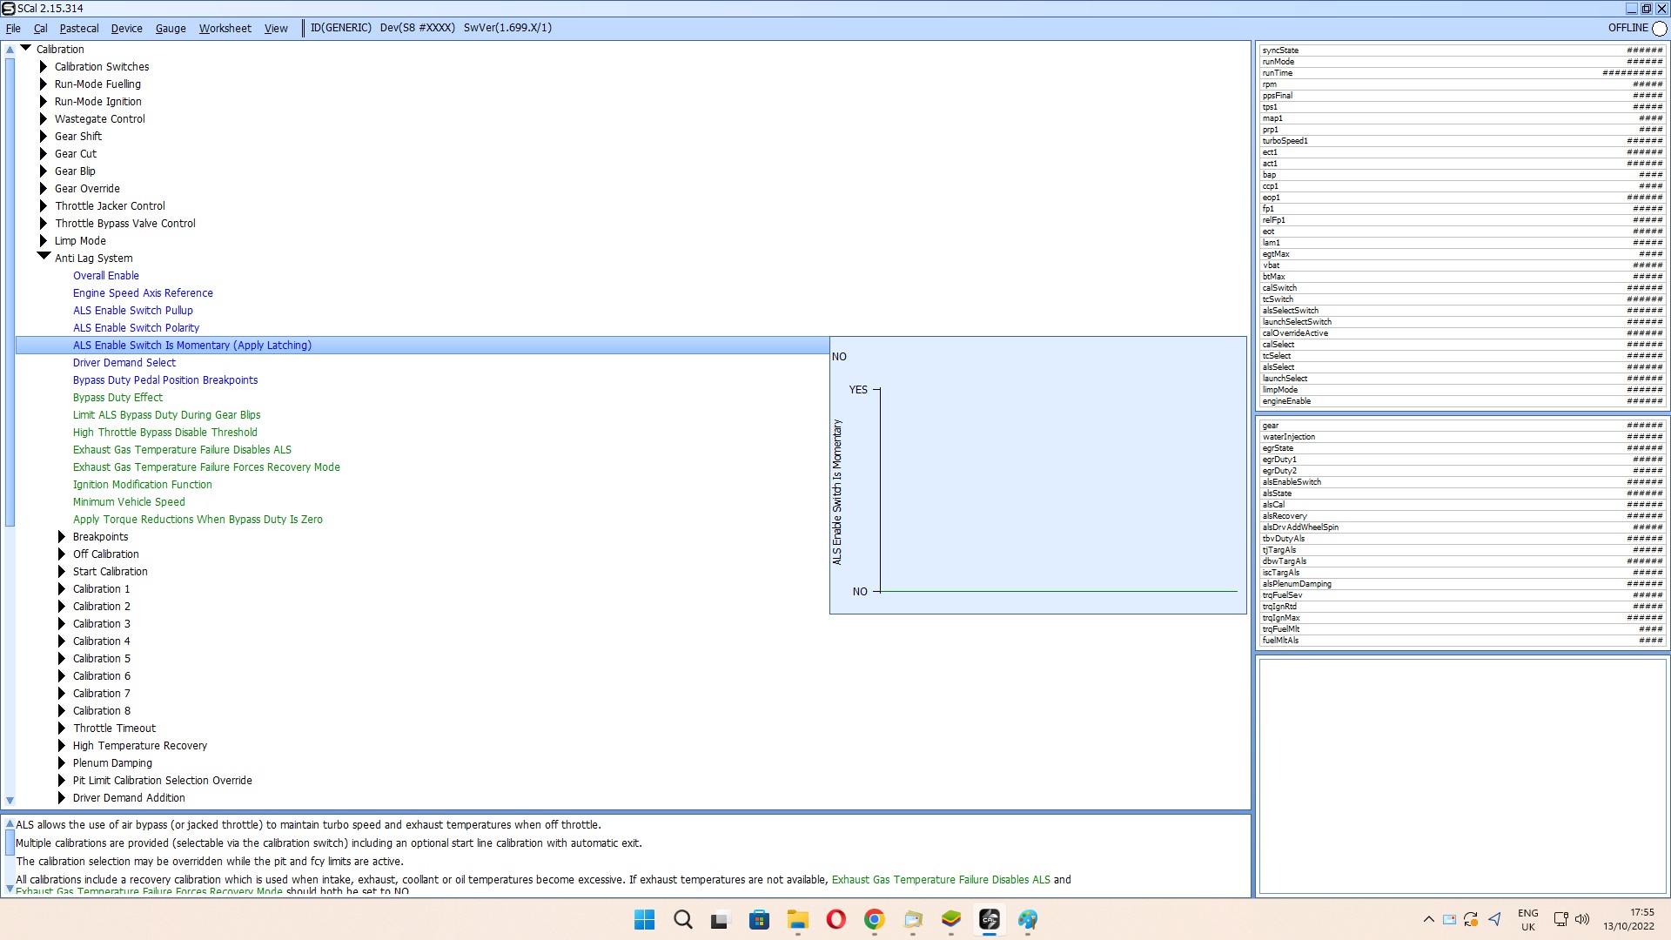Open Windows Start menu icon
The width and height of the screenshot is (1671, 940).
pyautogui.click(x=644, y=920)
